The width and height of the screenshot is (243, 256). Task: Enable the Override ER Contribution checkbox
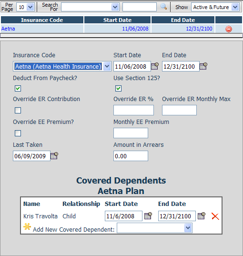click(x=18, y=111)
